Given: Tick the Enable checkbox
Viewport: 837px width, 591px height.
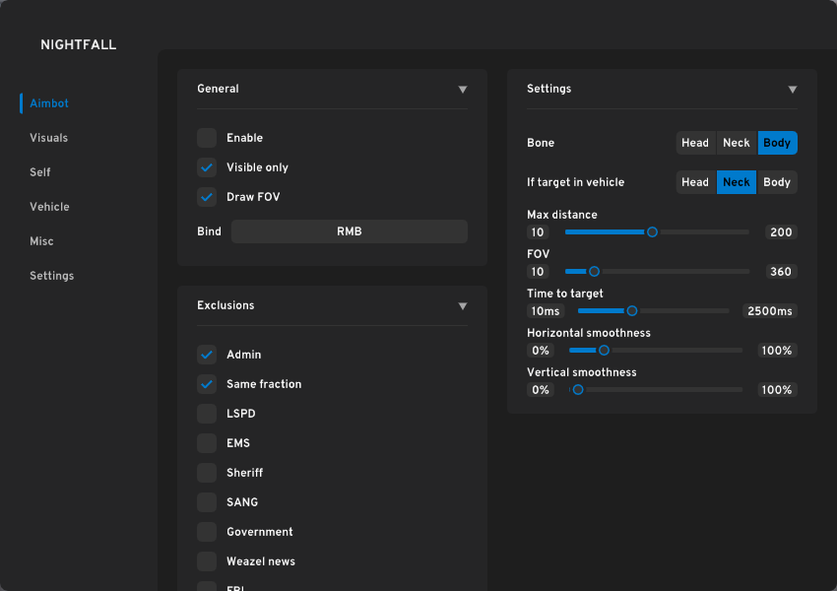Looking at the screenshot, I should click(x=207, y=138).
